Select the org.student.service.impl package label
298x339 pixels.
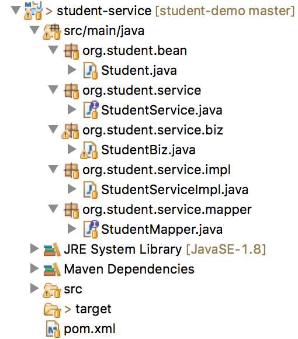pos(156,170)
